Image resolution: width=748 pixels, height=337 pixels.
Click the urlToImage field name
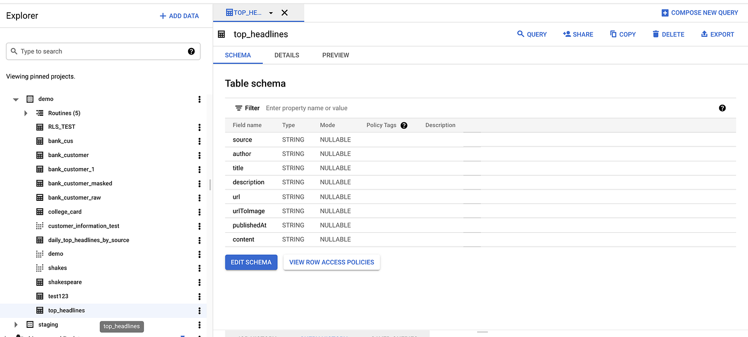pos(248,211)
